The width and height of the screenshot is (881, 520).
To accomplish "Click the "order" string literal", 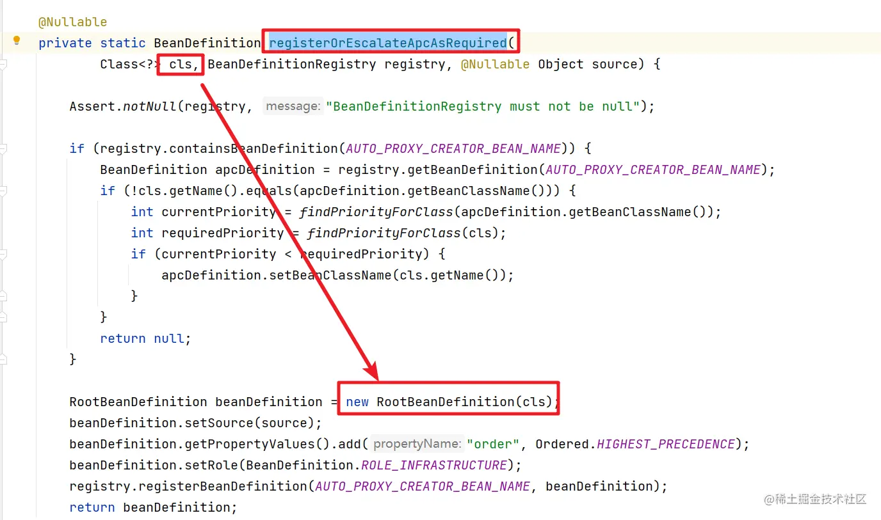I will [493, 444].
